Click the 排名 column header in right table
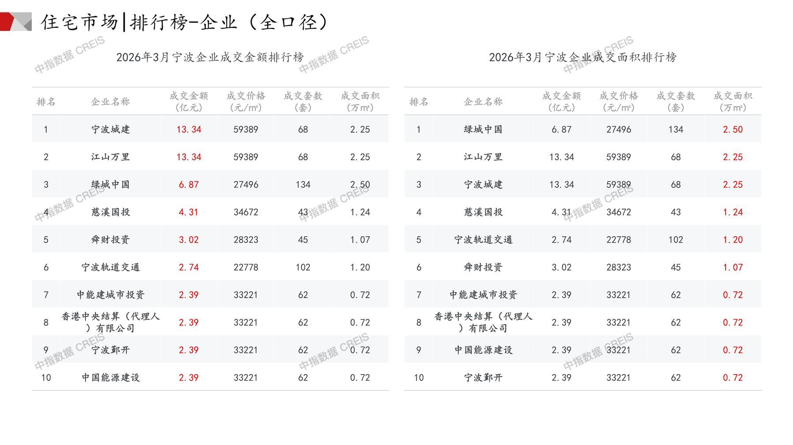 pyautogui.click(x=418, y=102)
